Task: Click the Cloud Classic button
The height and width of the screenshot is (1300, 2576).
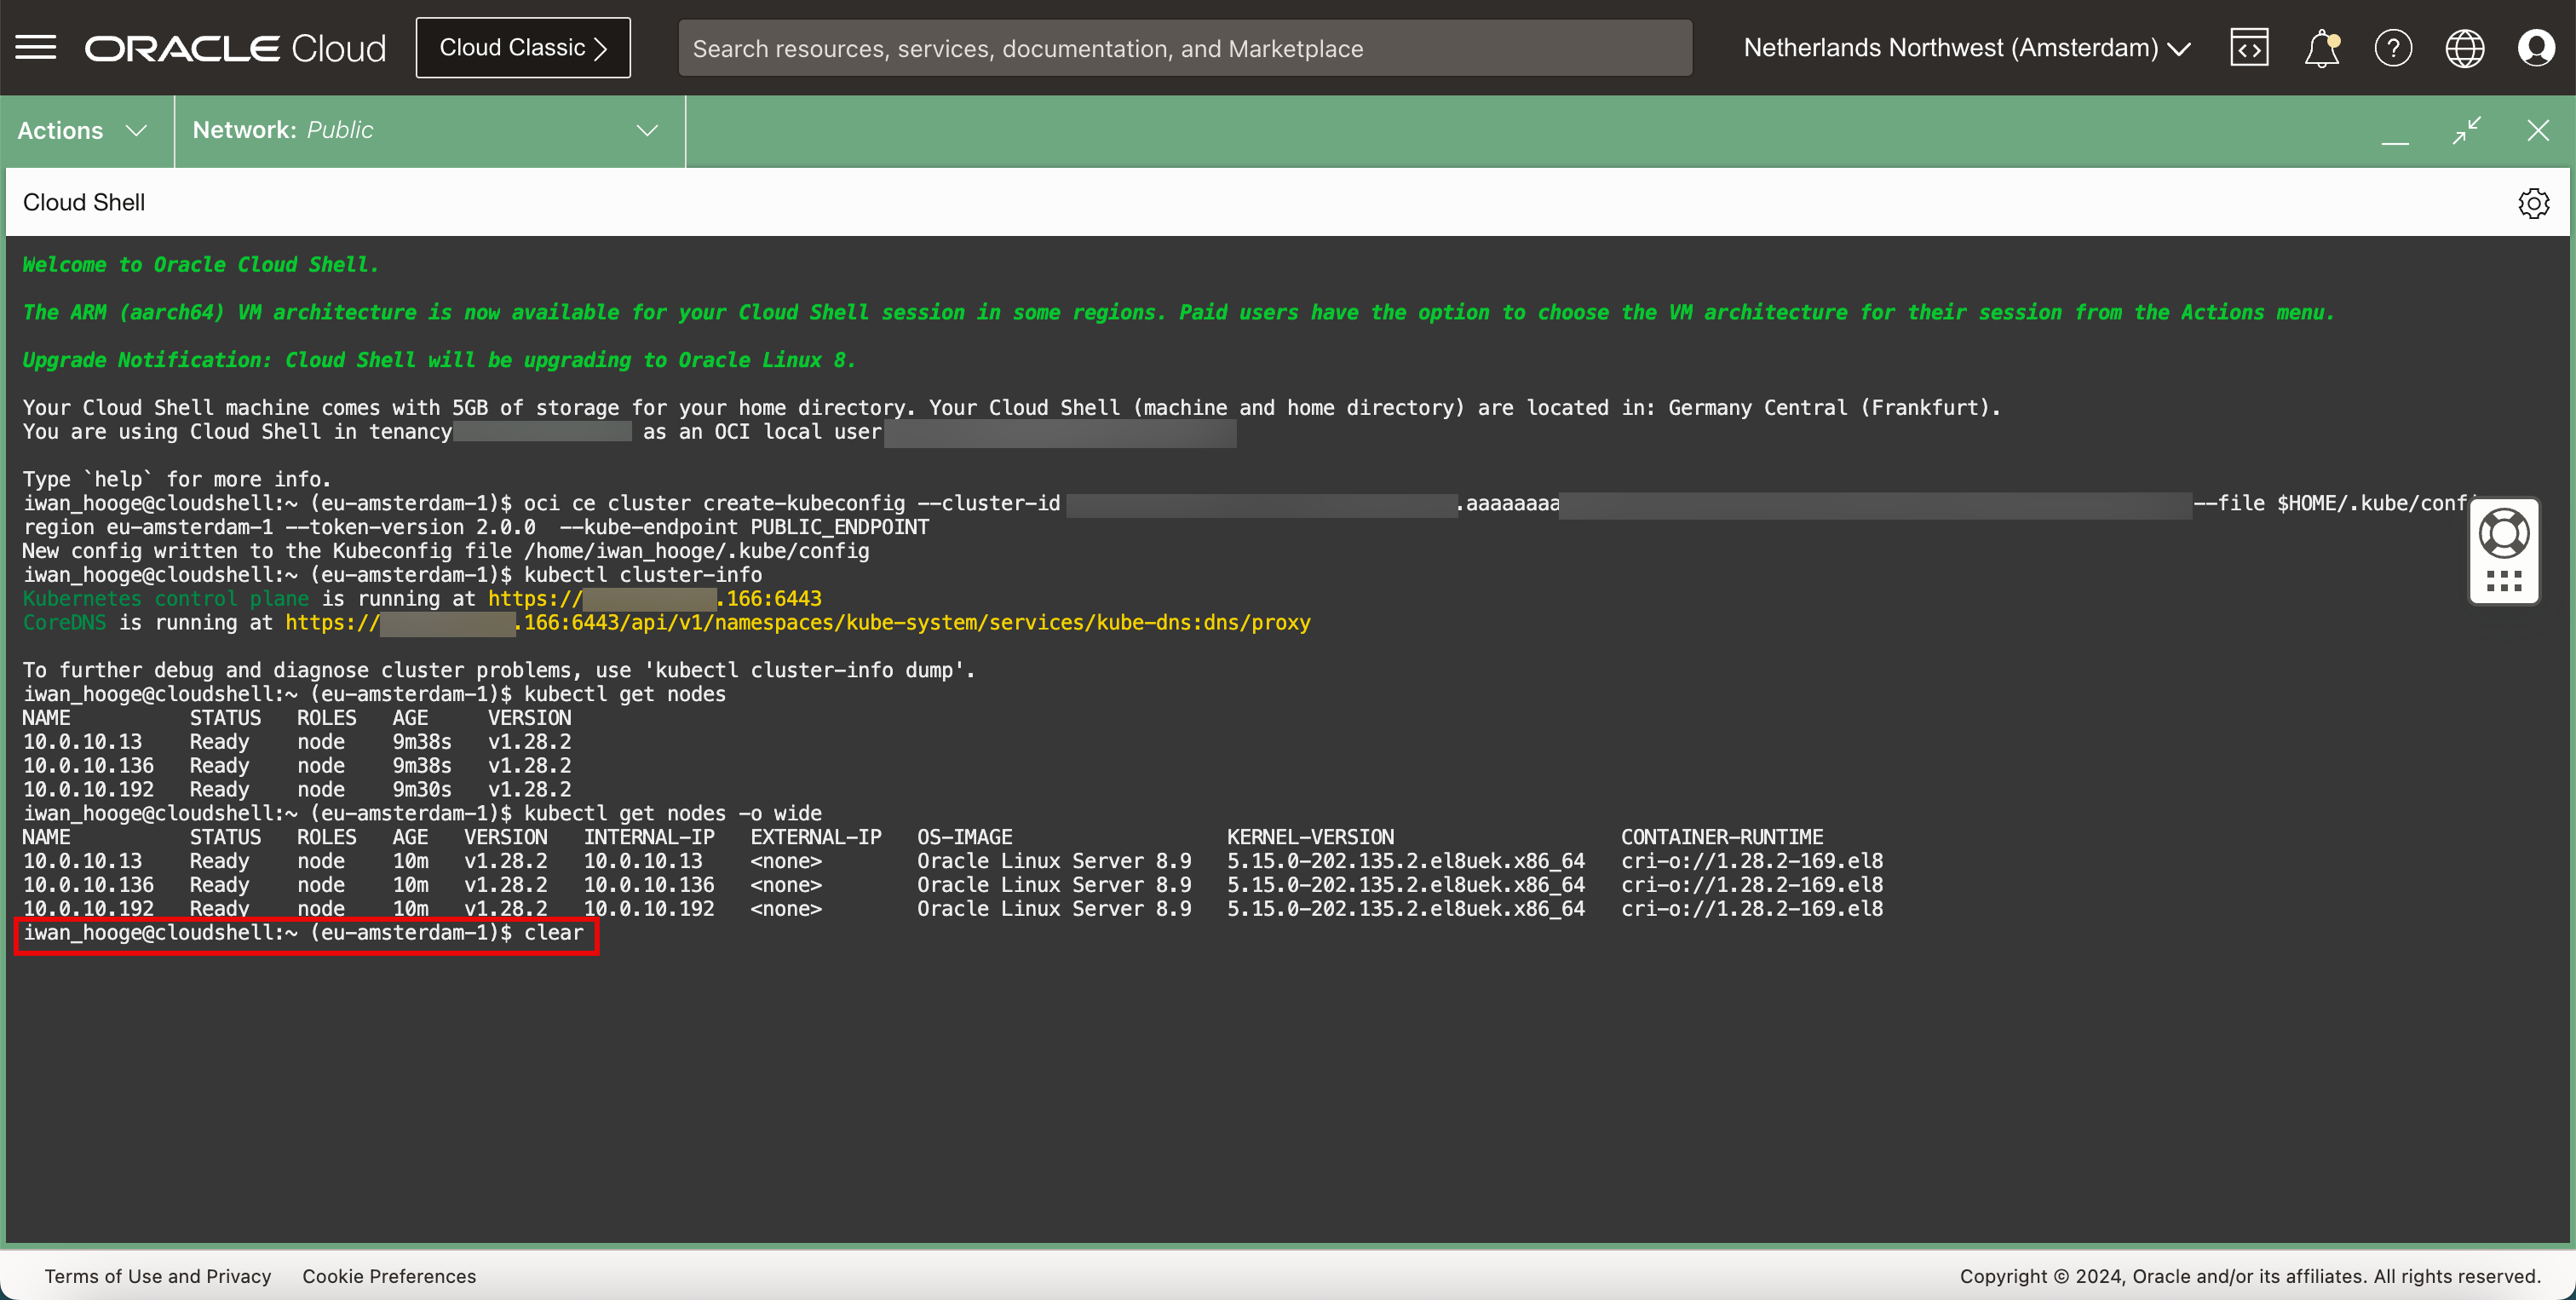Action: [x=523, y=48]
